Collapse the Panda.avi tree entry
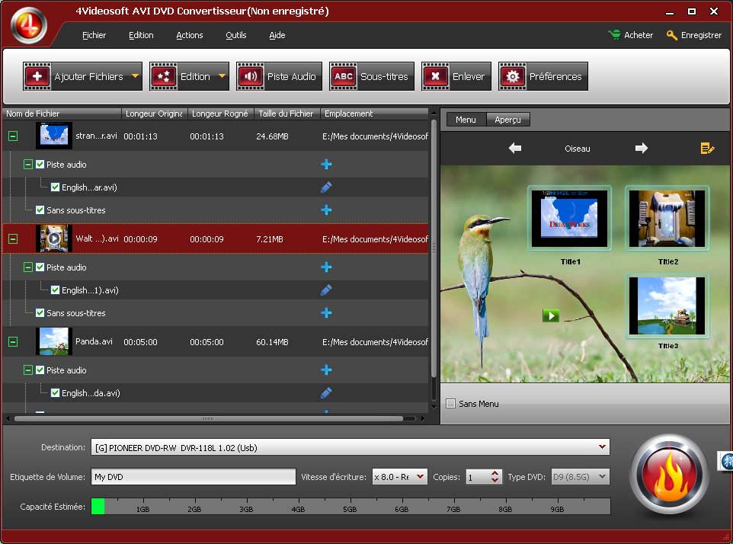Image resolution: width=733 pixels, height=544 pixels. (x=13, y=342)
